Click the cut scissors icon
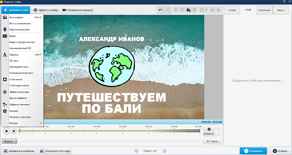 [176, 10]
